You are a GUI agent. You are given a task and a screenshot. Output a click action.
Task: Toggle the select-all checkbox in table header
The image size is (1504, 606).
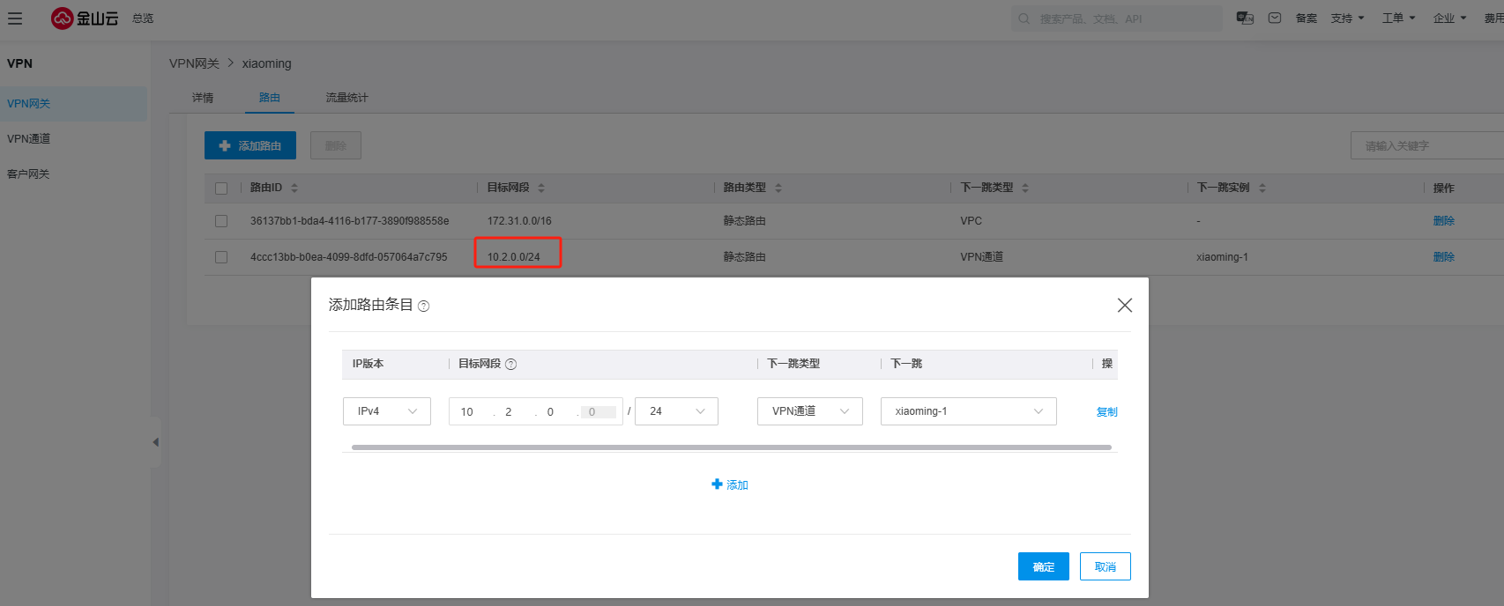click(221, 188)
